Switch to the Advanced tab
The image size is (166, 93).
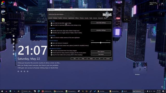(100, 18)
